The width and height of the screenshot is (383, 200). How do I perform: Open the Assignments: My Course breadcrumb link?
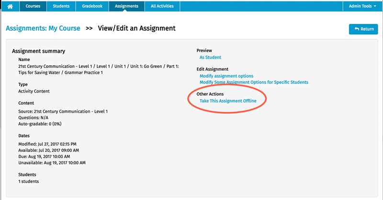[43, 28]
